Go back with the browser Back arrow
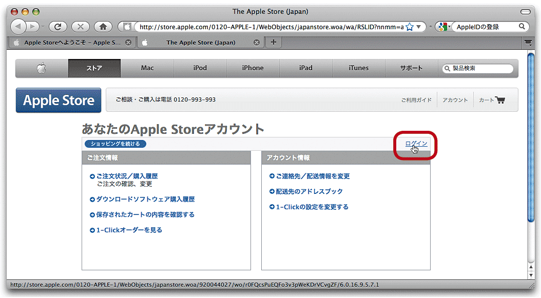 (18, 27)
